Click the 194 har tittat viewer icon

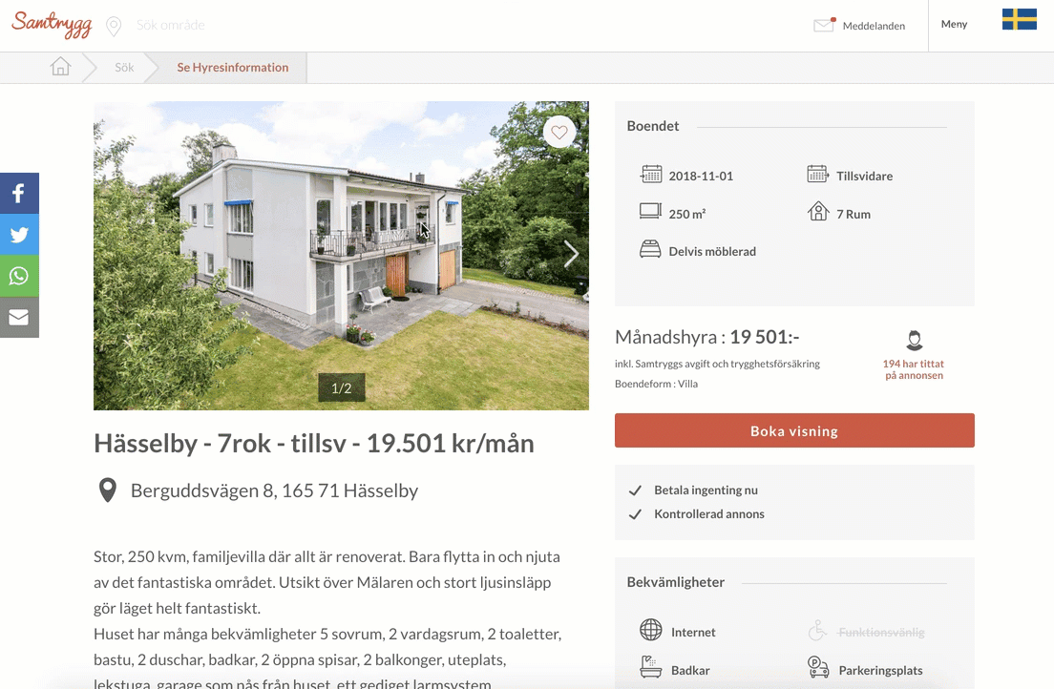(x=914, y=340)
